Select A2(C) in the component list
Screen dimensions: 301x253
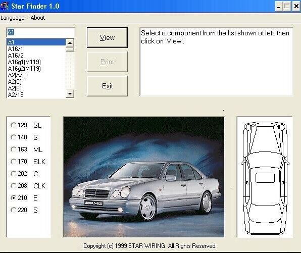tap(36, 82)
